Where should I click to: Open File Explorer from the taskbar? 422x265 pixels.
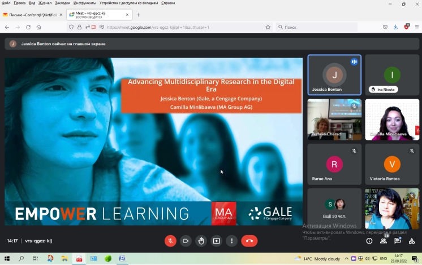[64, 259]
